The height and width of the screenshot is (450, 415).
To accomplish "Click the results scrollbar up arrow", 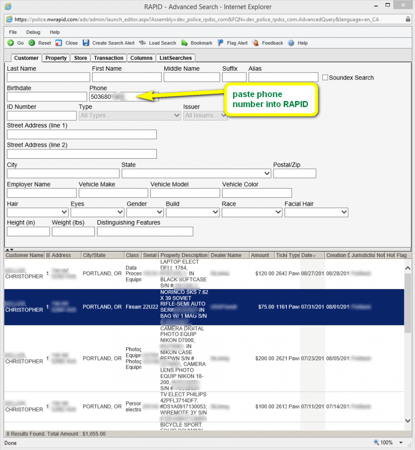I will [408, 269].
